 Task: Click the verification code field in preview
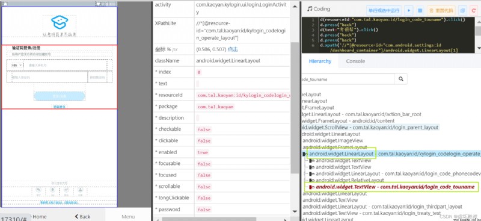tap(49, 78)
